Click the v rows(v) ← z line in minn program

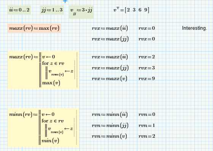pyautogui.click(x=60, y=130)
